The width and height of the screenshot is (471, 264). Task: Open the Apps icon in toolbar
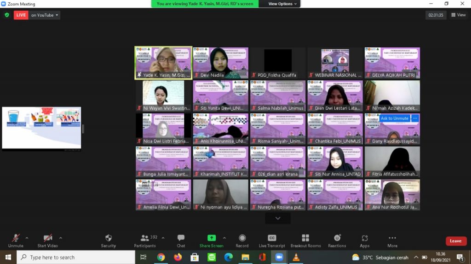click(x=365, y=238)
